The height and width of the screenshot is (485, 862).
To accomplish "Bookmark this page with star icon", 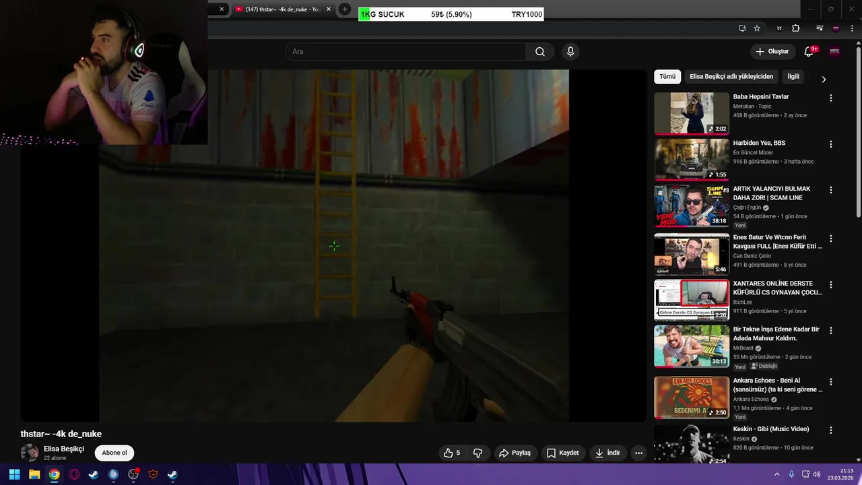I will click(x=757, y=28).
